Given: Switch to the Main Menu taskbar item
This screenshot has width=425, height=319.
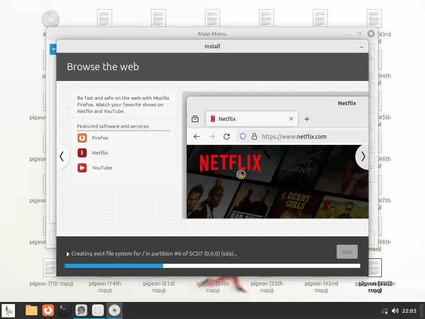Looking at the screenshot, I should [98, 310].
